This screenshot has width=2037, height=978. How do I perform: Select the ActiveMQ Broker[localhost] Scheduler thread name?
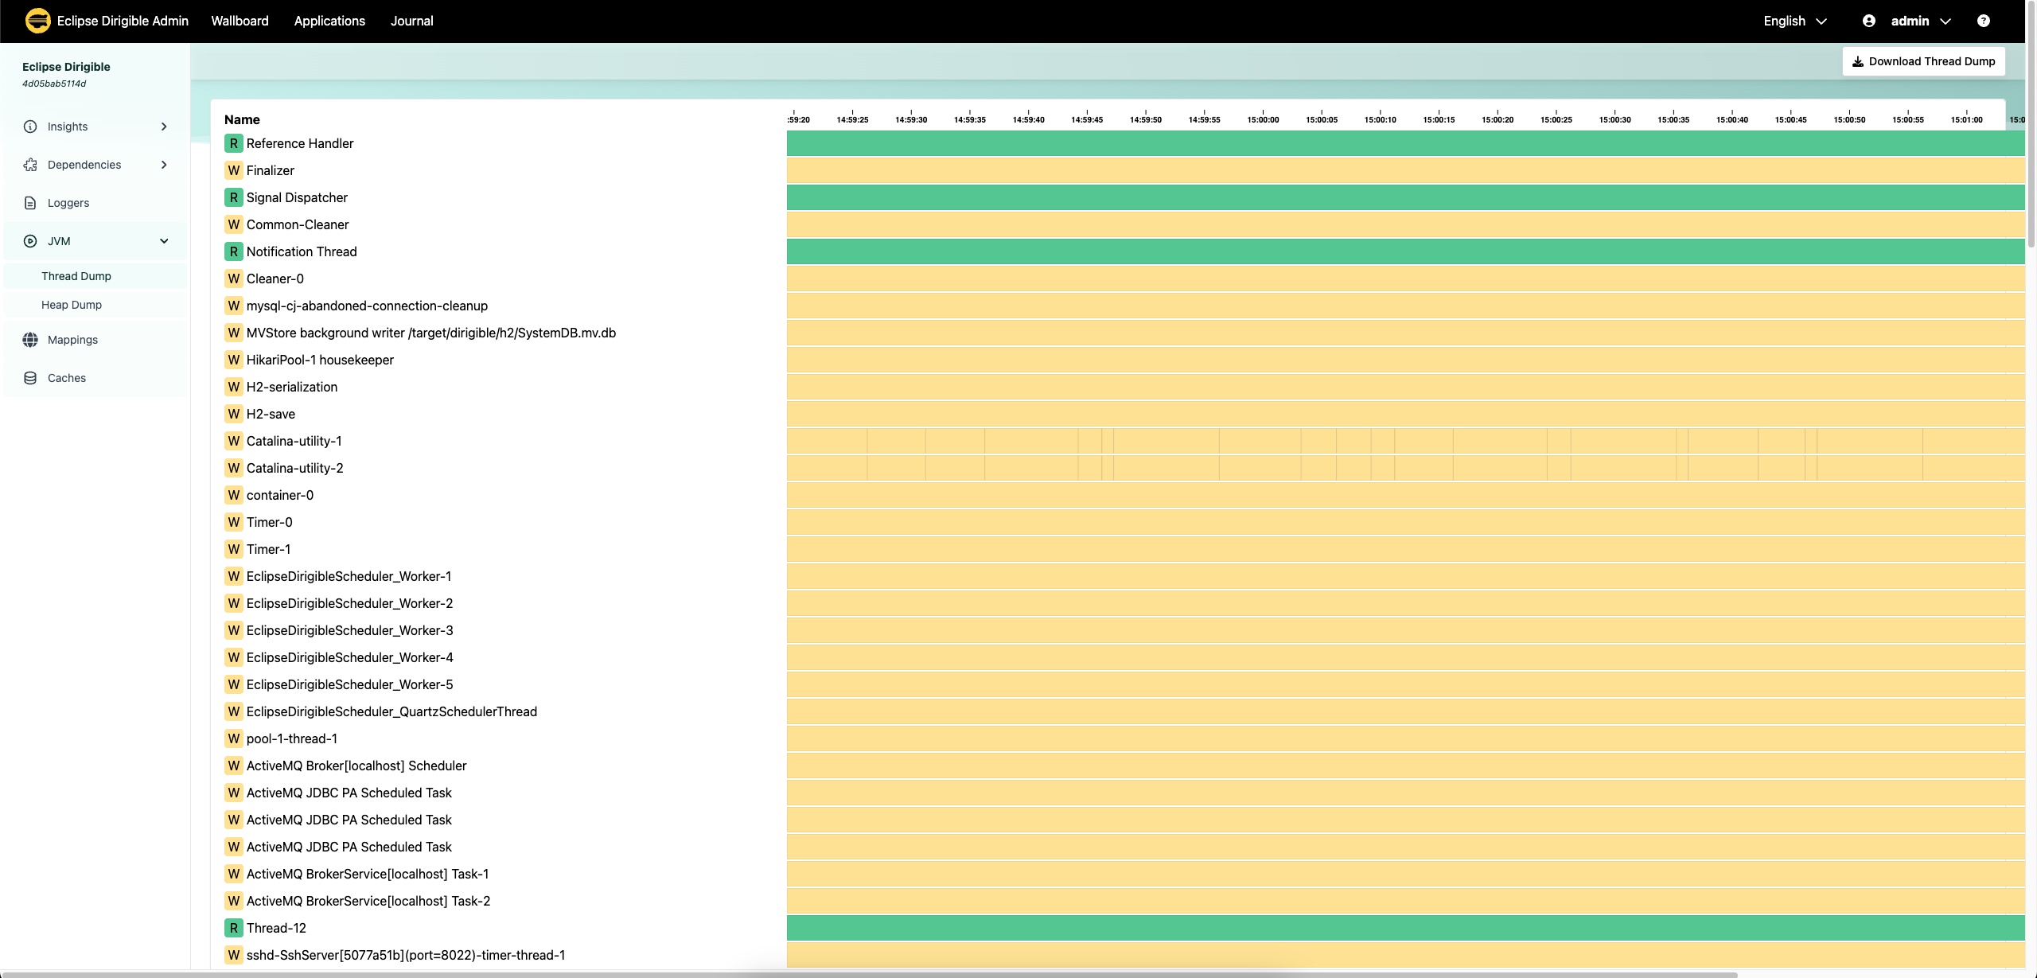pyautogui.click(x=356, y=766)
